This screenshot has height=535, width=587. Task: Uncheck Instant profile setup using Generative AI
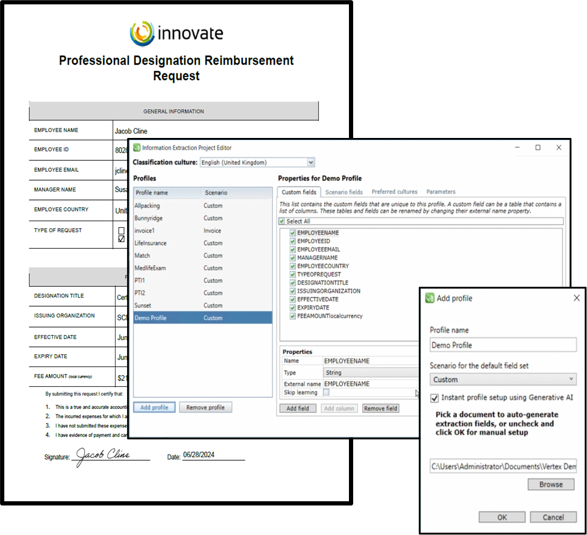tap(435, 398)
